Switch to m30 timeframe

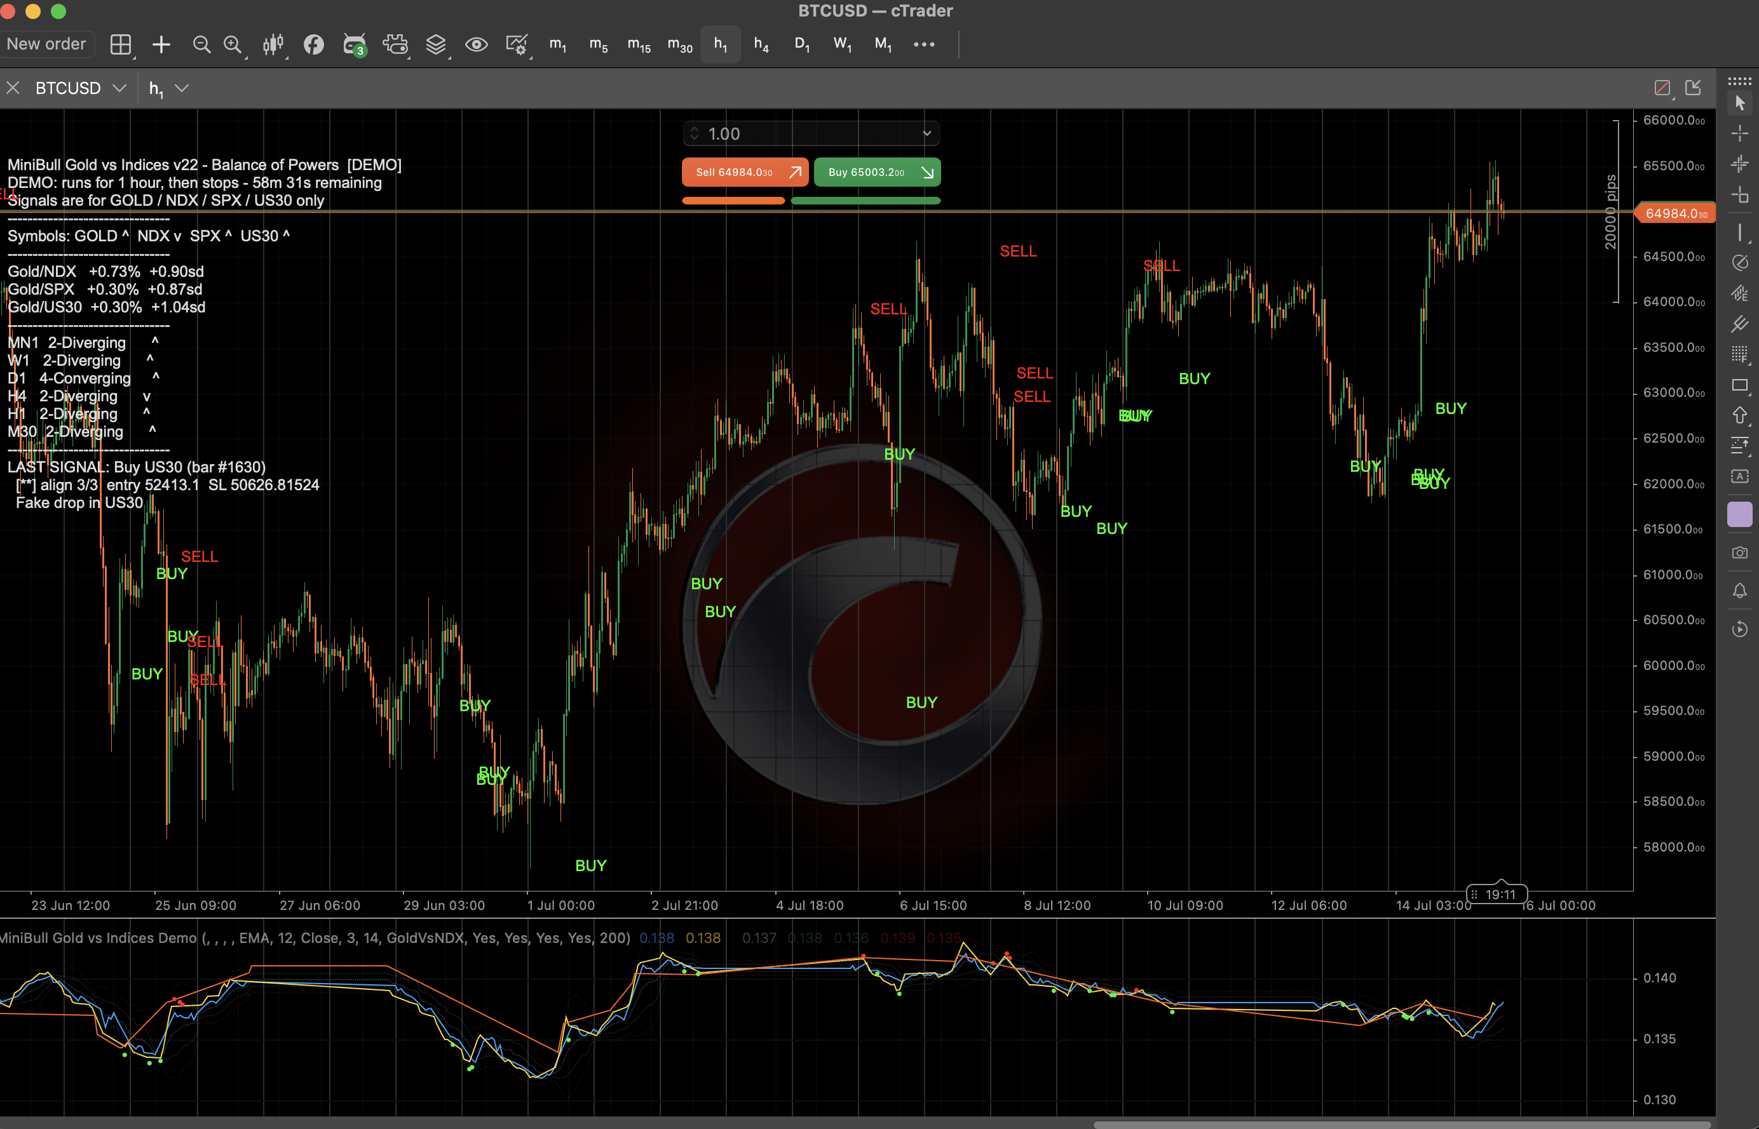coord(680,44)
